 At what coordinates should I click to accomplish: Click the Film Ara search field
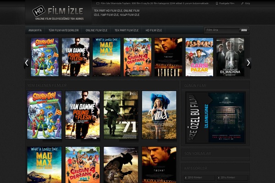pyautogui.click(x=222, y=30)
